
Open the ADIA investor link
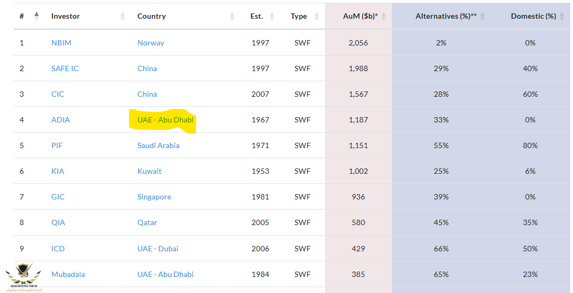click(x=60, y=120)
